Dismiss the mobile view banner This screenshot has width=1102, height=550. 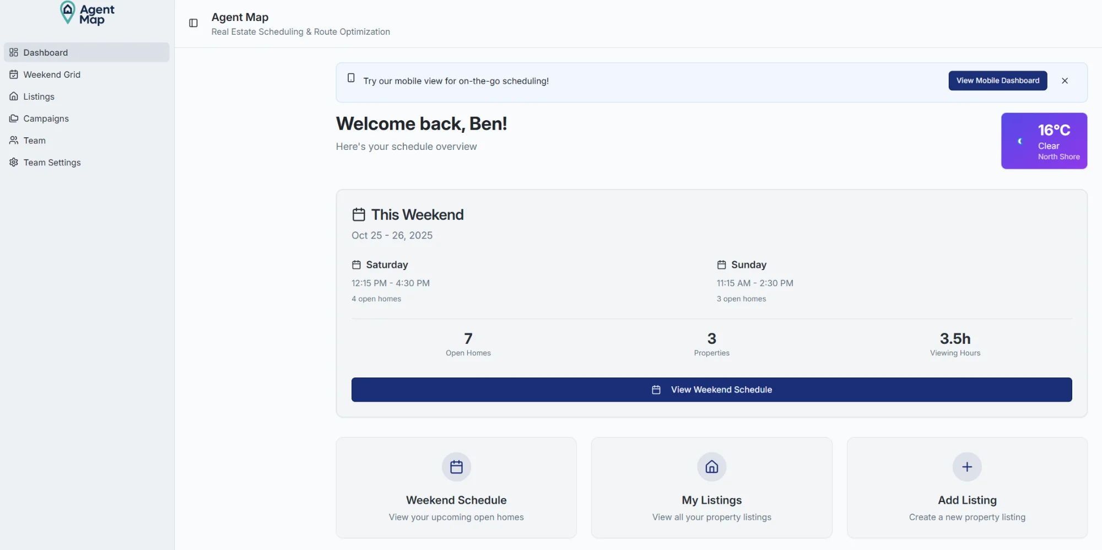coord(1065,81)
